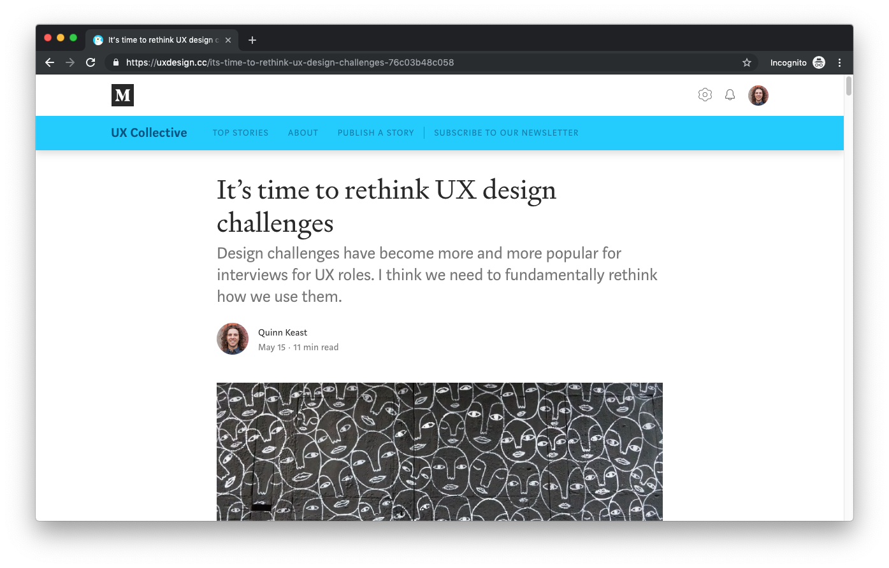Click the subtitle starting "Design challenges have become"
889x568 pixels.
(437, 274)
